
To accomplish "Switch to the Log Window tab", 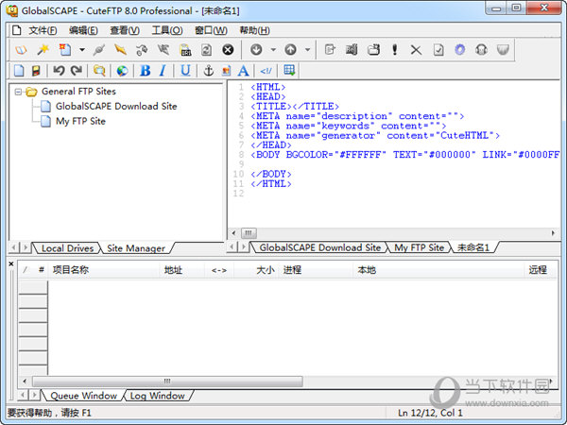I will (x=157, y=396).
